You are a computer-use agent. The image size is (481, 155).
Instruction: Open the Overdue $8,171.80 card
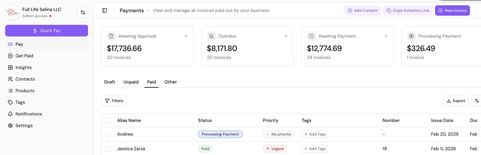[x=247, y=46]
